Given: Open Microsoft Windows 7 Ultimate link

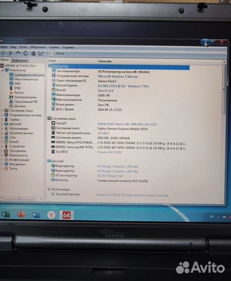Looking at the screenshot, I should (118, 76).
